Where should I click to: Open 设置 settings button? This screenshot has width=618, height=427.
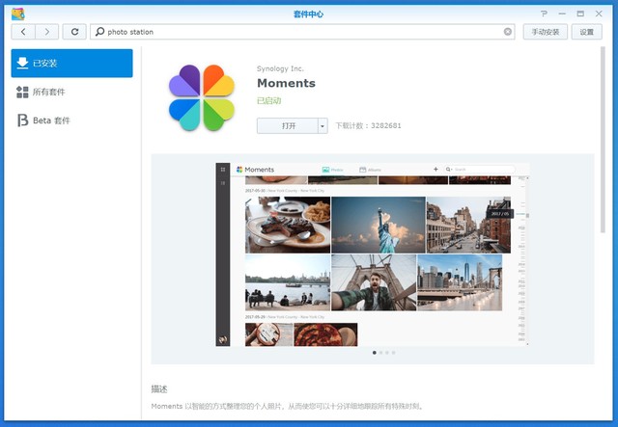click(586, 32)
